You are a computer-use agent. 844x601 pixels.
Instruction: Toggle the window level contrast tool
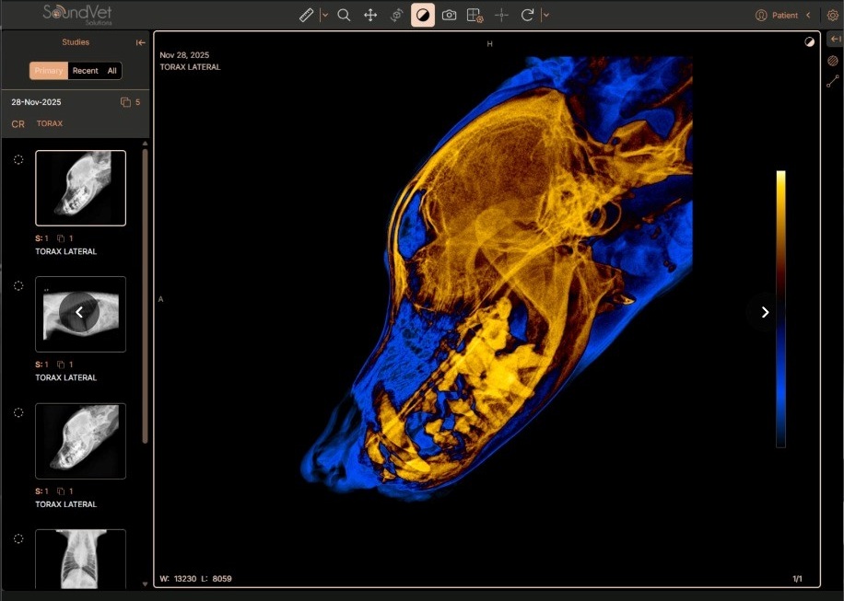coord(423,15)
